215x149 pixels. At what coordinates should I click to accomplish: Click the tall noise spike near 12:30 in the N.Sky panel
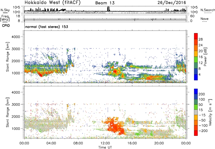pos(108,9)
